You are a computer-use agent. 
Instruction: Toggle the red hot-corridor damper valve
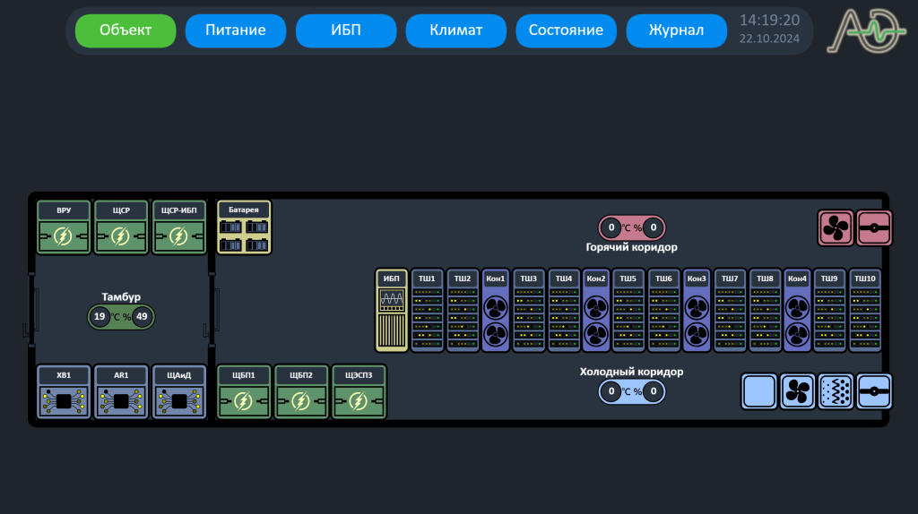click(x=874, y=227)
